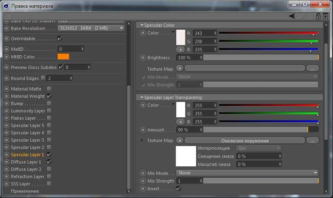This screenshot has height=198, width=333.
Task: Select Diffuse Layer 1 in the layer list
Action: 26,162
